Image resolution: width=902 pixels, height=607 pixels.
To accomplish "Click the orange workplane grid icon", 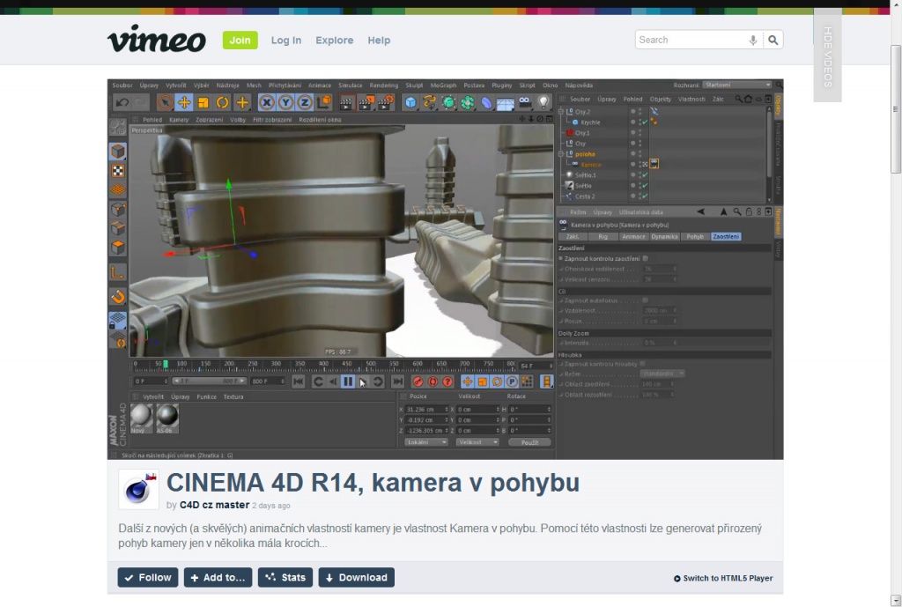I will pyautogui.click(x=118, y=189).
